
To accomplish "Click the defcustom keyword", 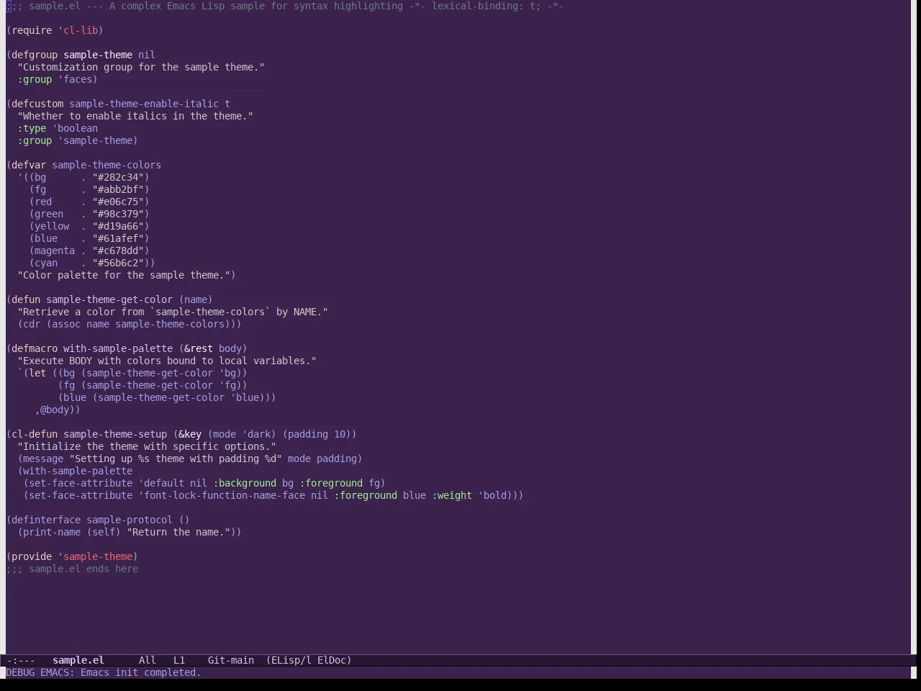I will [37, 104].
